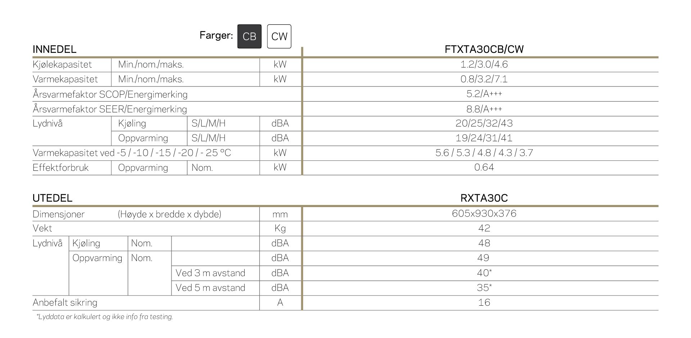Click the Kjølekapasitet row label
This screenshot has height=338, width=691.
point(62,65)
